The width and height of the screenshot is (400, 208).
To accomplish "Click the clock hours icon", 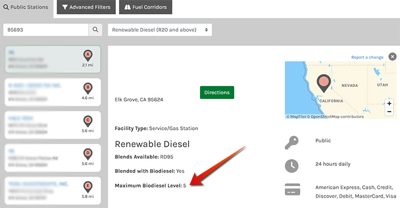I will (x=292, y=166).
